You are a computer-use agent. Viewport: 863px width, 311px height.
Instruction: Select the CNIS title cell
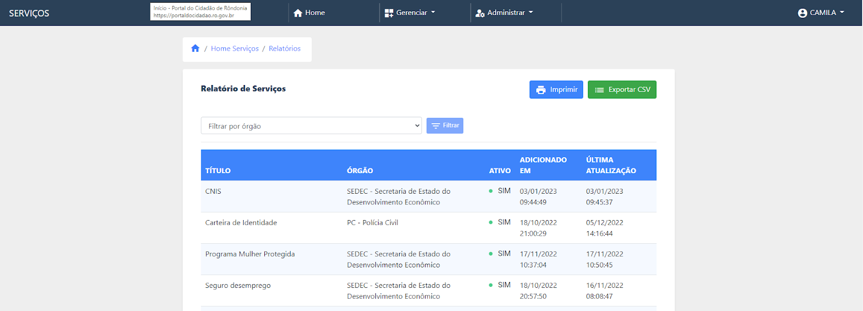click(x=213, y=191)
